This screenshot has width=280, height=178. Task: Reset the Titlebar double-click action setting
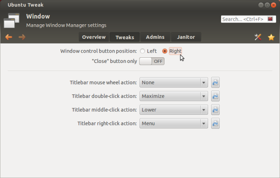click(x=215, y=96)
